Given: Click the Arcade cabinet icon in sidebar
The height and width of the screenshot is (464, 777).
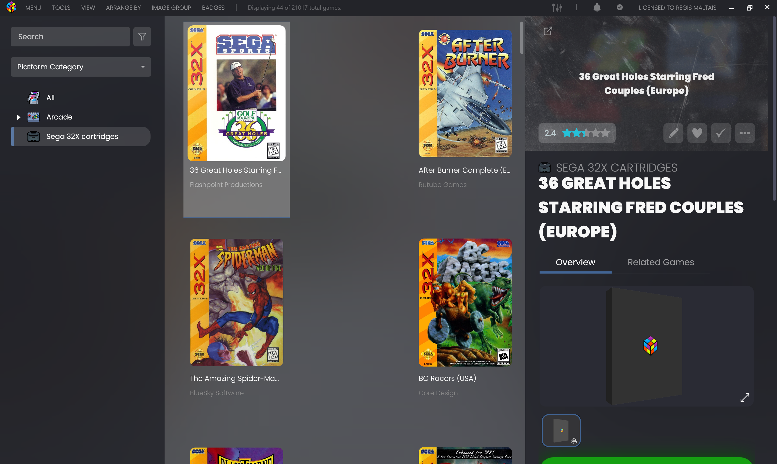Looking at the screenshot, I should (33, 117).
